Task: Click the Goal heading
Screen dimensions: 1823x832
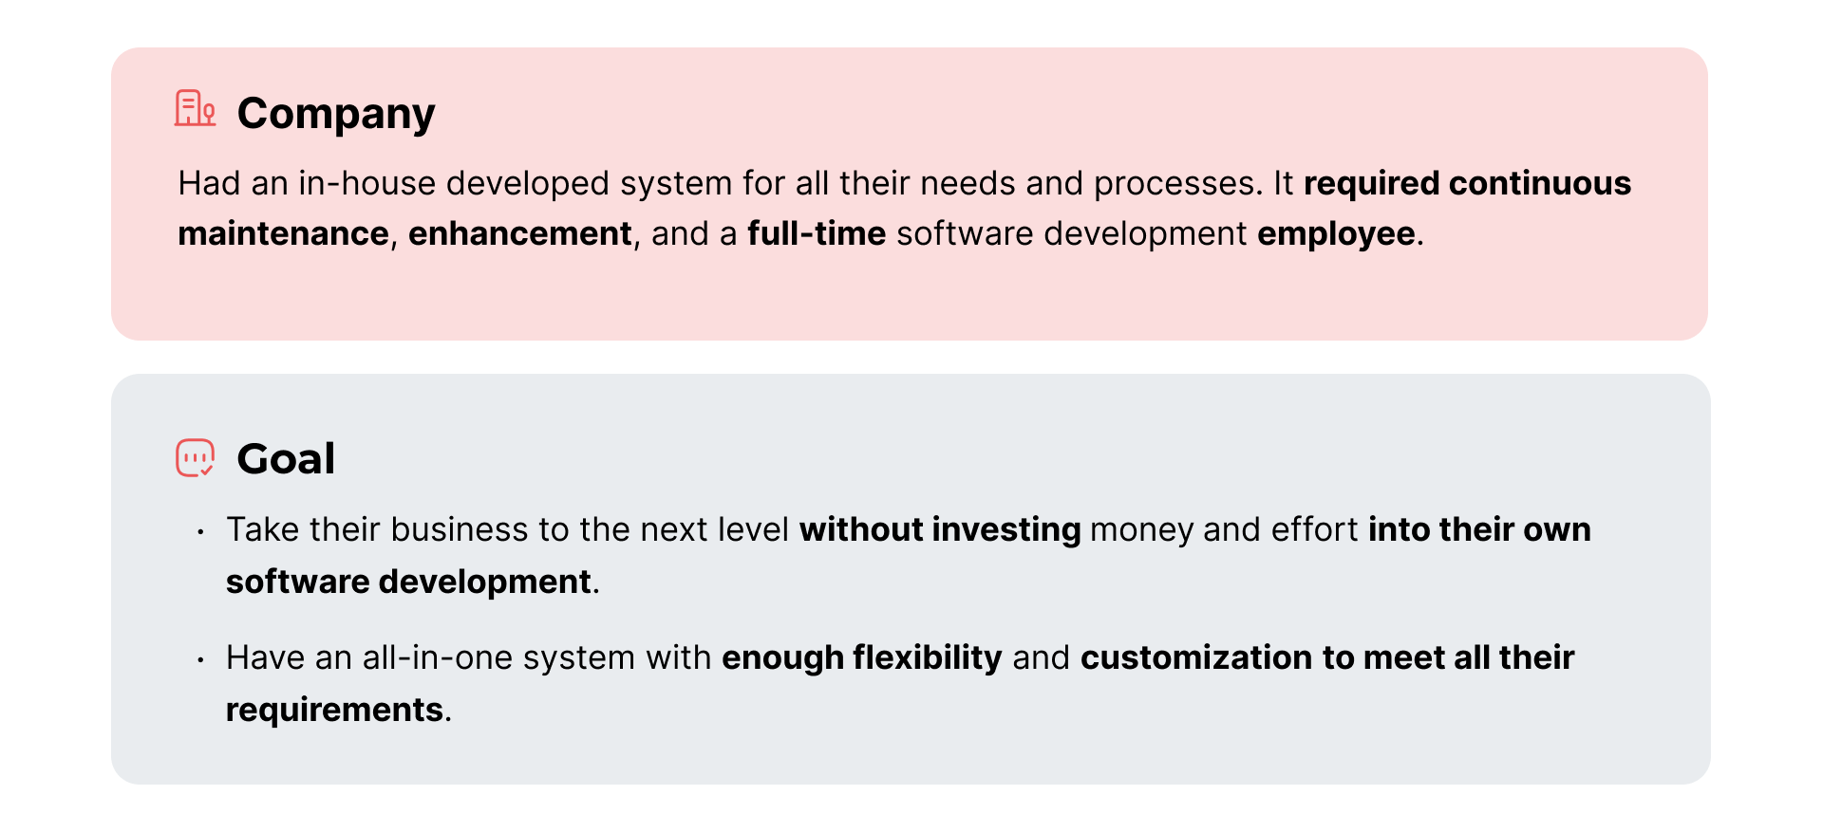Action: 286,459
